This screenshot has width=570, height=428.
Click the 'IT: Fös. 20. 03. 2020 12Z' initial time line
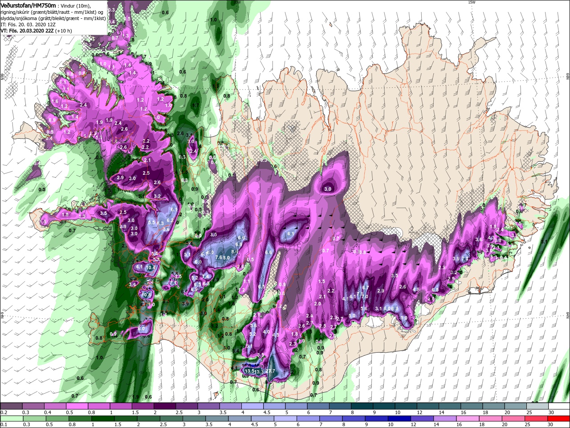tap(28, 25)
